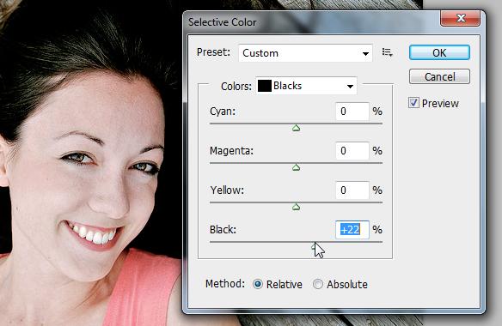Viewport: 502px width, 326px height.
Task: Click the Cyan slider handle
Action: (x=297, y=128)
